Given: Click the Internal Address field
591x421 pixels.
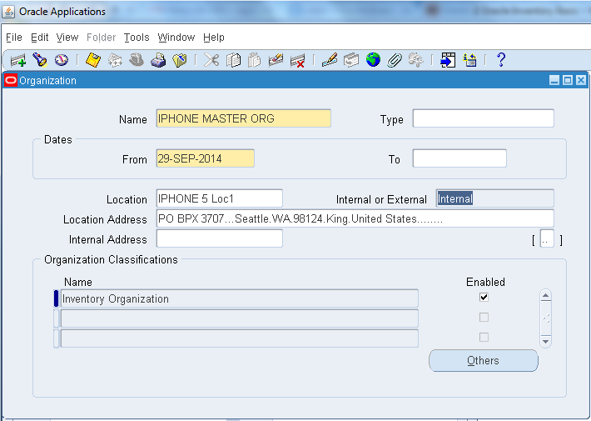Looking at the screenshot, I should point(220,238).
